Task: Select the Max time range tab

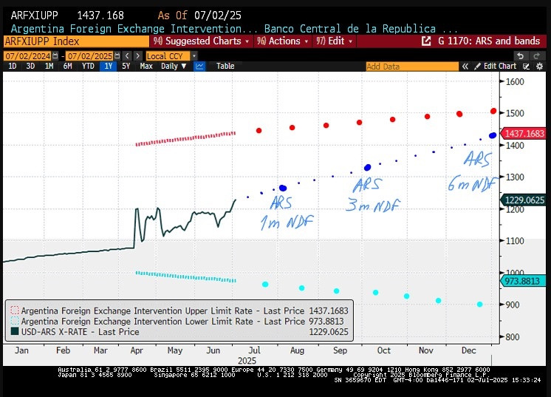Action: point(146,66)
